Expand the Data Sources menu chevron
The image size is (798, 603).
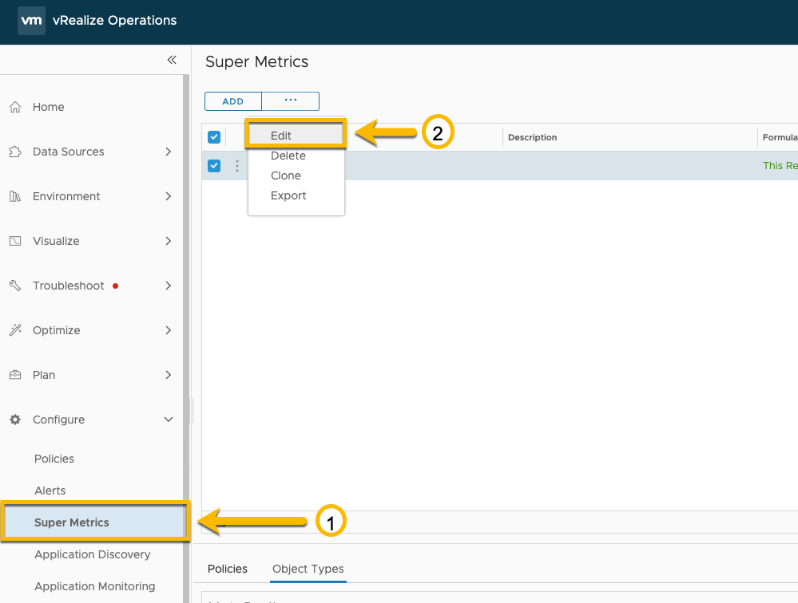(x=168, y=152)
